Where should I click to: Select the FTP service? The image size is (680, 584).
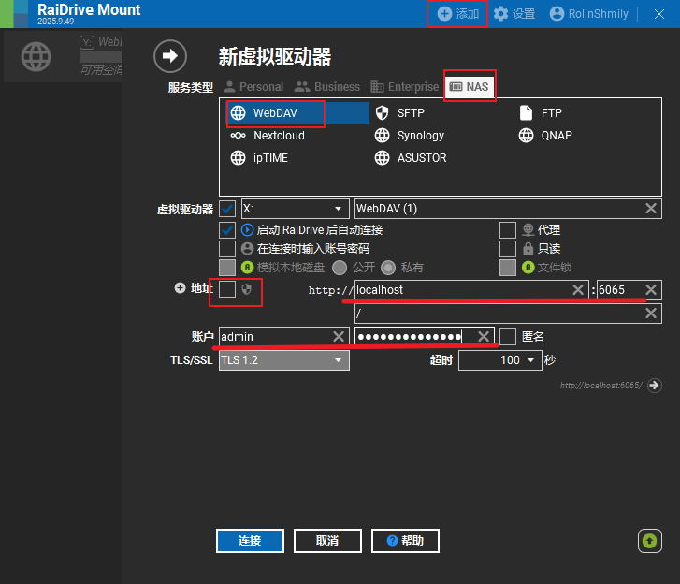pos(541,113)
